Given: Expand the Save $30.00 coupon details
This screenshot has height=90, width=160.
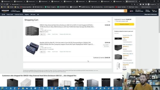Looking at the screenshot, I should pyautogui.click(x=109, y=45).
